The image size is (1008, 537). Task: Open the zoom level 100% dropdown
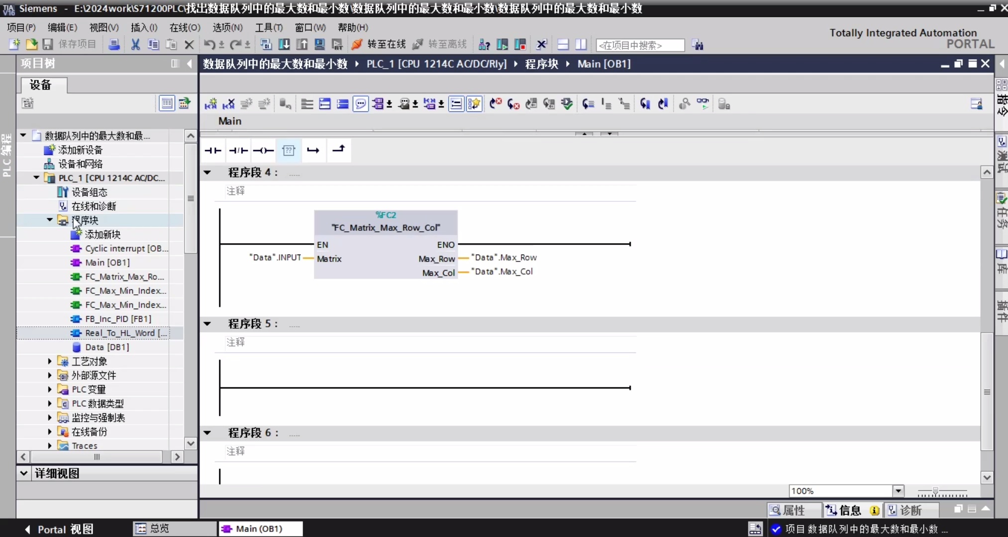(898, 491)
